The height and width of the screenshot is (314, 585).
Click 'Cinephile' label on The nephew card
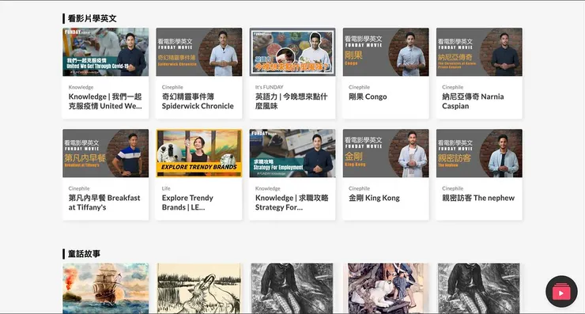point(452,188)
